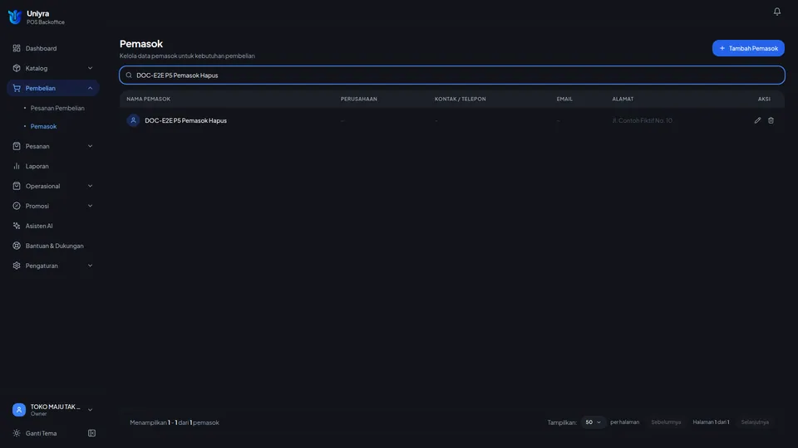Select the Dashboard menu item
Image resolution: width=798 pixels, height=448 pixels.
click(53, 48)
